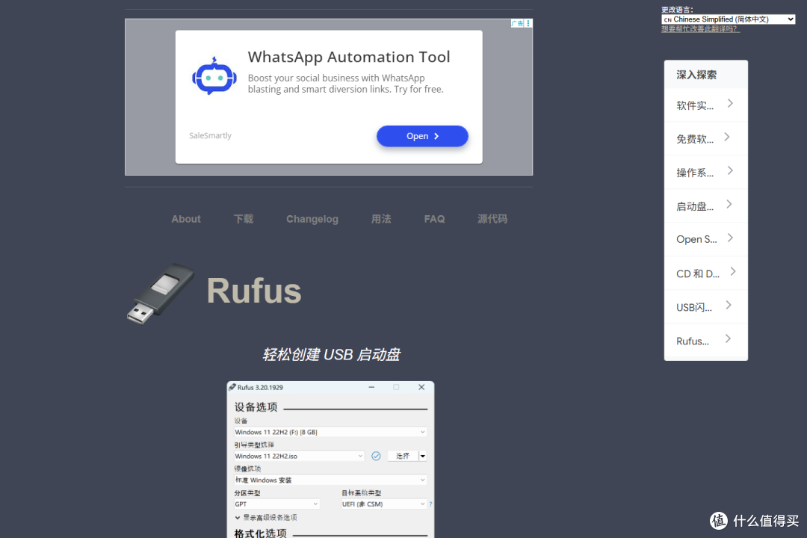The height and width of the screenshot is (538, 807).
Task: Click the 轻松创建 USB 启动盘 tagline
Action: [x=331, y=354]
